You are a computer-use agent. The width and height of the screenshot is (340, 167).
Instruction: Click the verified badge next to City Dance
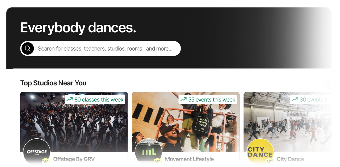point(269,161)
